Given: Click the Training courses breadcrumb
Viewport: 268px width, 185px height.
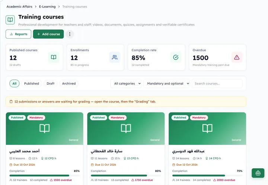Looking at the screenshot, I should pos(75,7).
